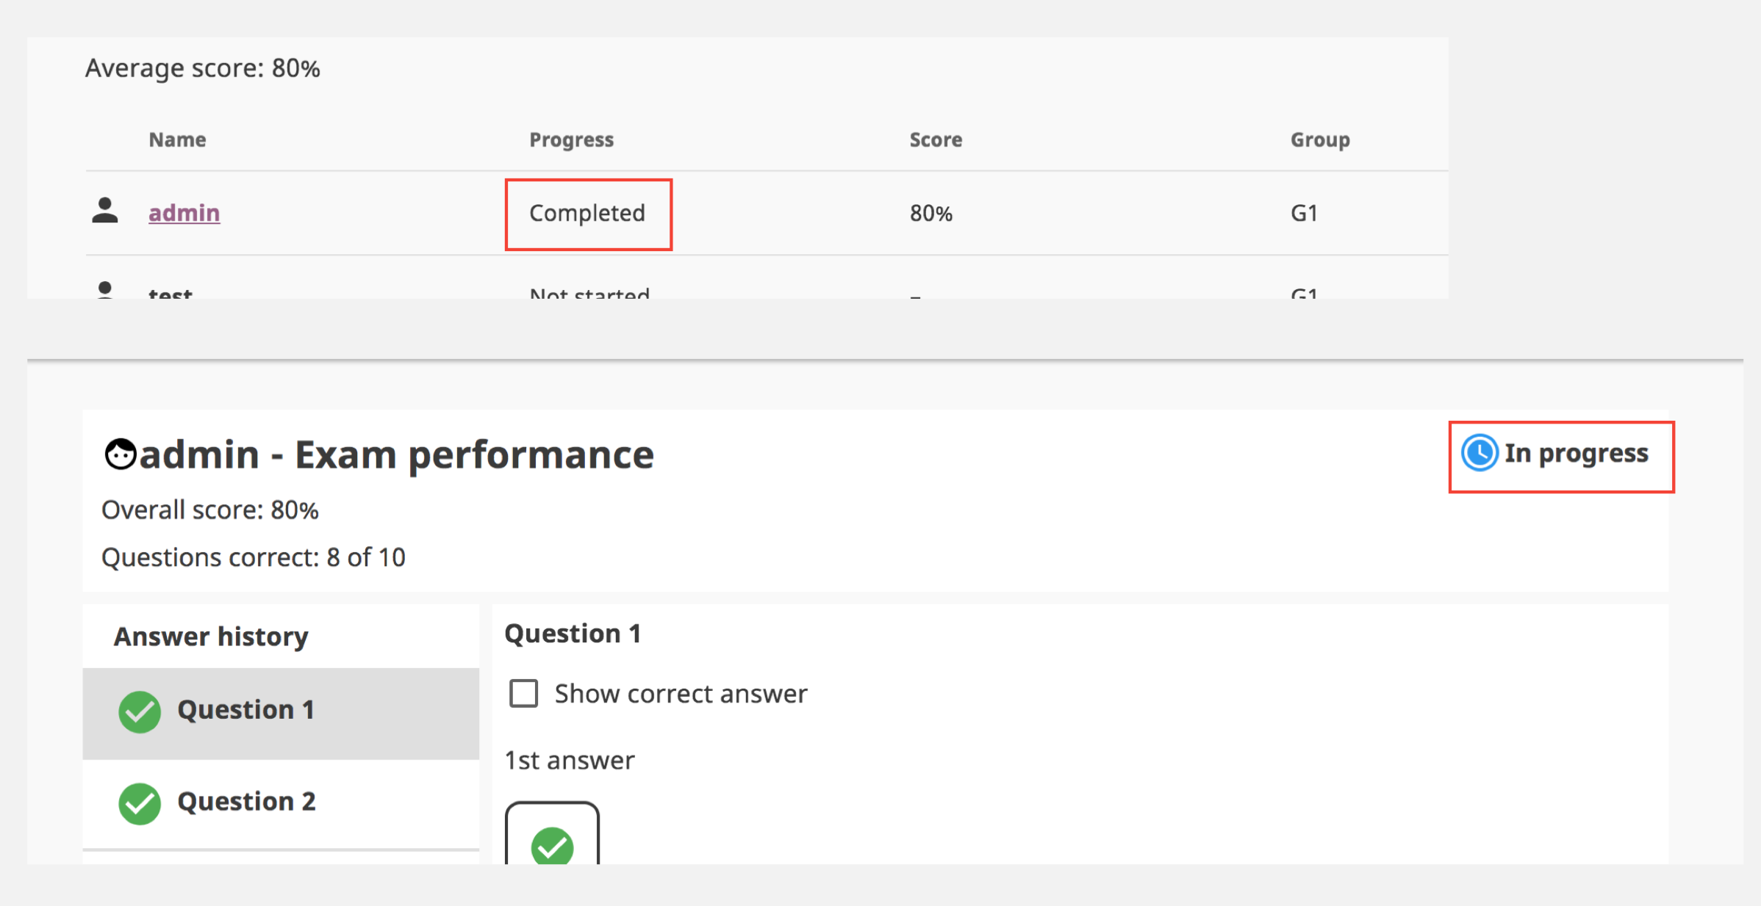
Task: Click the Questions correct 8 of 10 text
Action: (253, 557)
